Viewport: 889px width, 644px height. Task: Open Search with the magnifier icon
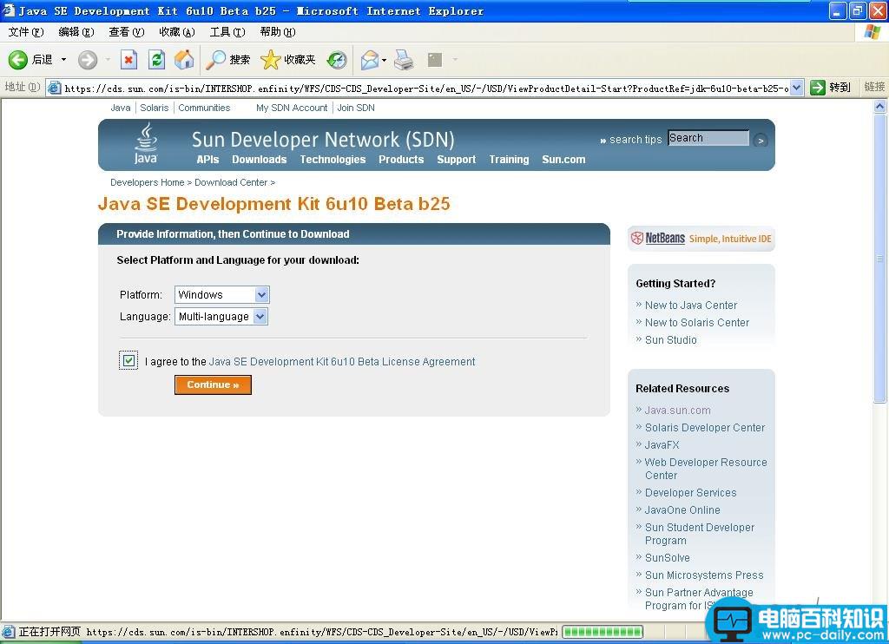click(215, 60)
